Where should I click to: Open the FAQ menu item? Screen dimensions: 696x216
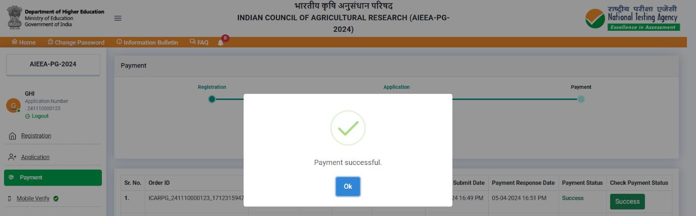(x=199, y=42)
